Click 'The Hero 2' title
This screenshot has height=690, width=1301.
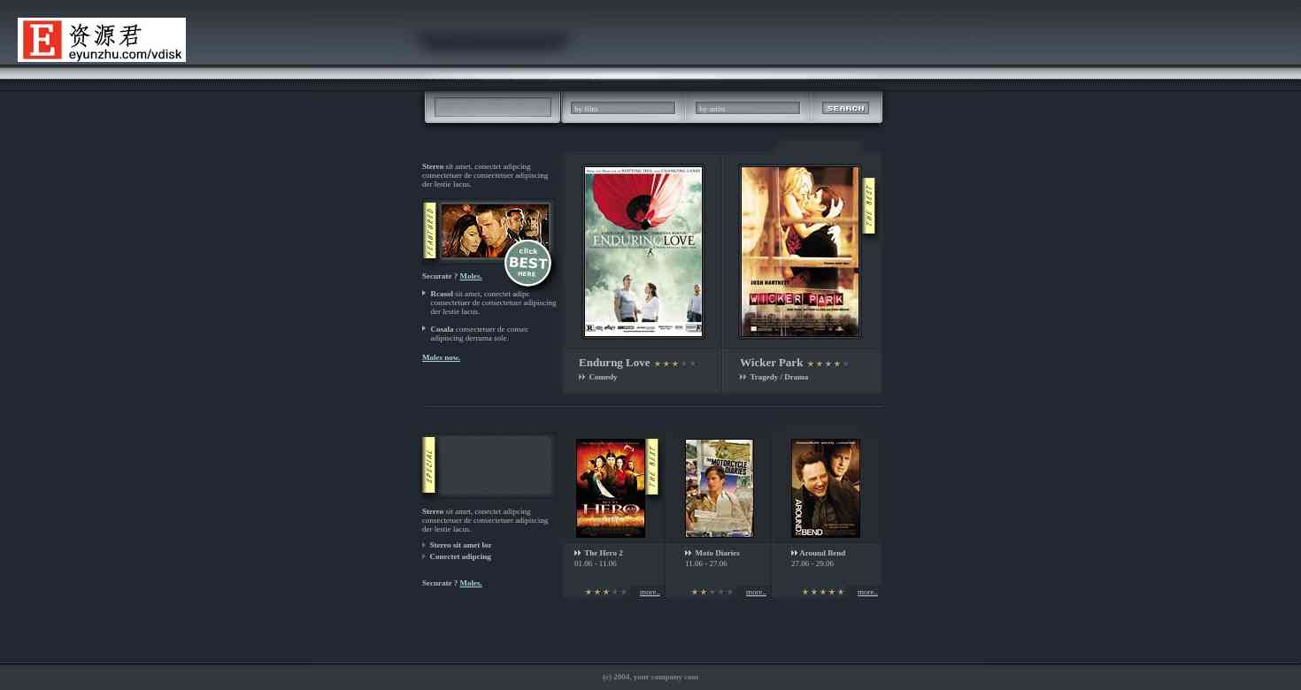(604, 553)
